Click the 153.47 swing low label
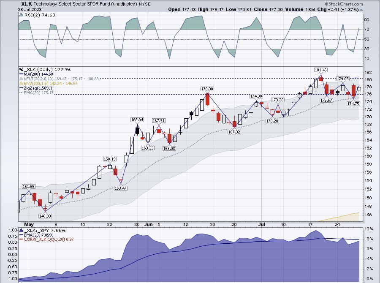This screenshot has height=283, width=380. 120,188
